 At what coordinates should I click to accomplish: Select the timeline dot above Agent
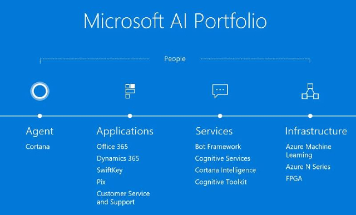pos(39,116)
